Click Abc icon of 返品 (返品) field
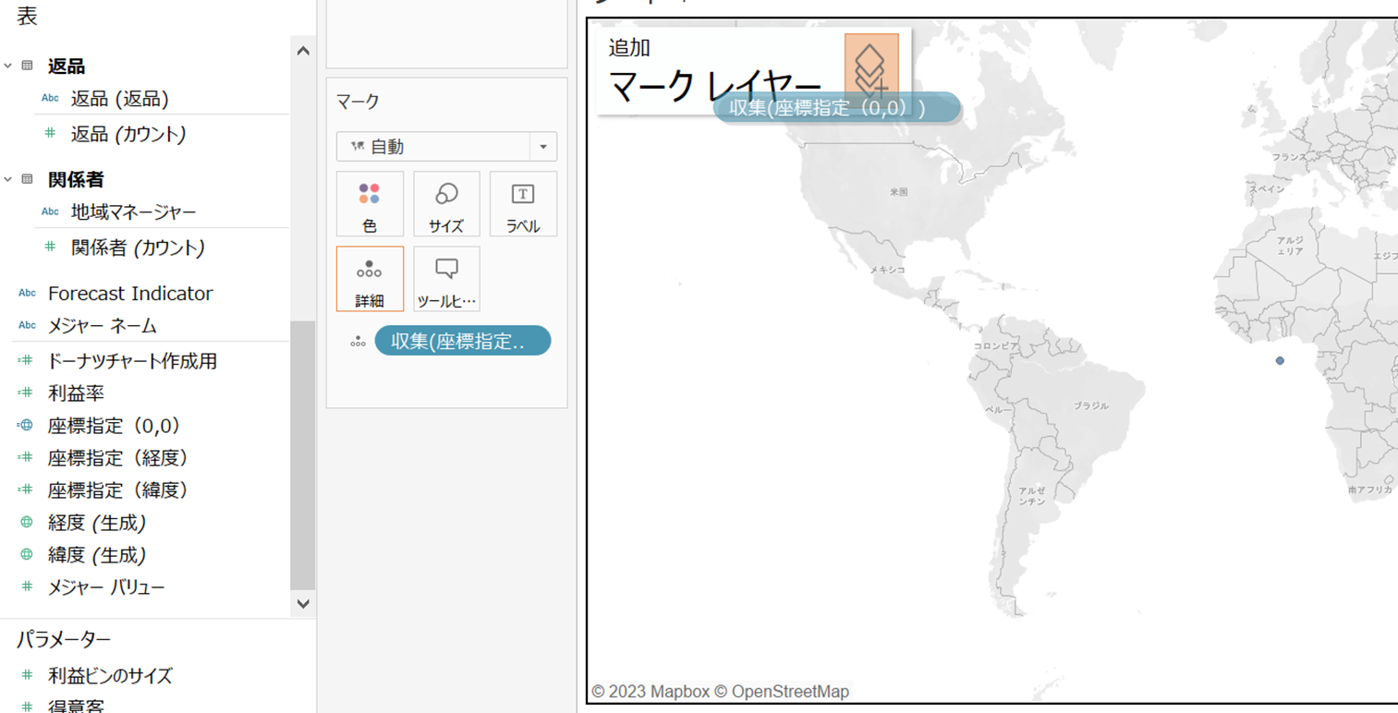The height and width of the screenshot is (713, 1398). pos(50,98)
